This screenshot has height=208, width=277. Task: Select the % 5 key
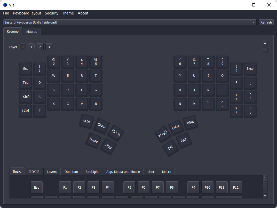[96, 62]
